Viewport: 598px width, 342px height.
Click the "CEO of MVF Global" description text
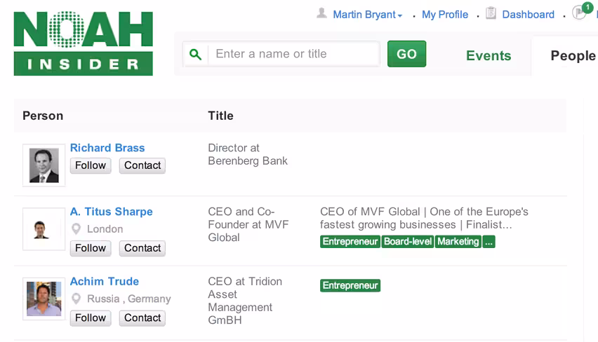click(424, 218)
